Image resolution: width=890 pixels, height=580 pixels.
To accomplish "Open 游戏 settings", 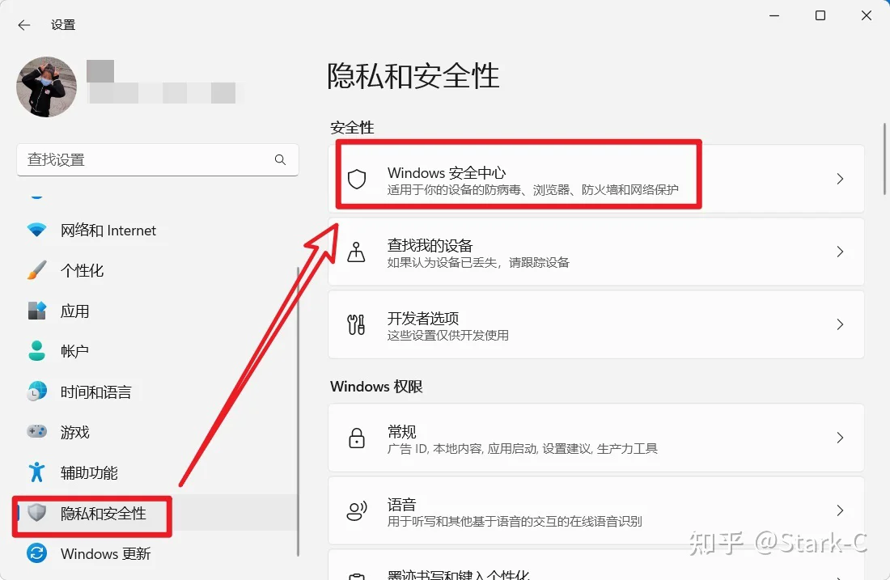I will tap(75, 432).
